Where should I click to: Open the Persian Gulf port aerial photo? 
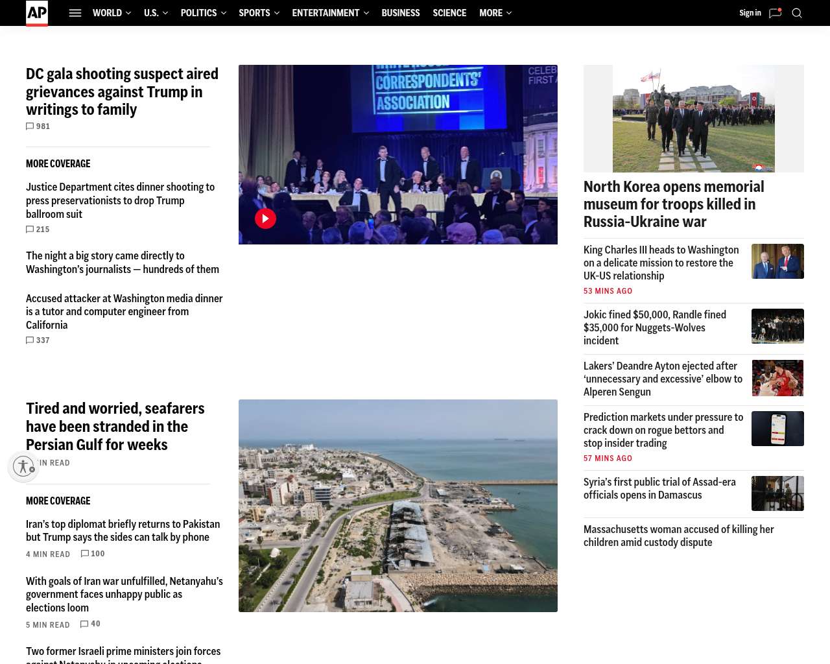point(398,506)
